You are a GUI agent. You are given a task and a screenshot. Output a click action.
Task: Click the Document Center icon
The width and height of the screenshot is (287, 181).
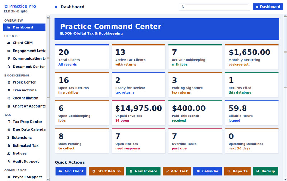[9, 67]
